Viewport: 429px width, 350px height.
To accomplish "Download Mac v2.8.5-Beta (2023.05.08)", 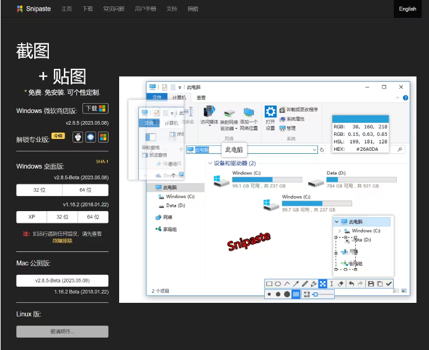I will click(63, 280).
